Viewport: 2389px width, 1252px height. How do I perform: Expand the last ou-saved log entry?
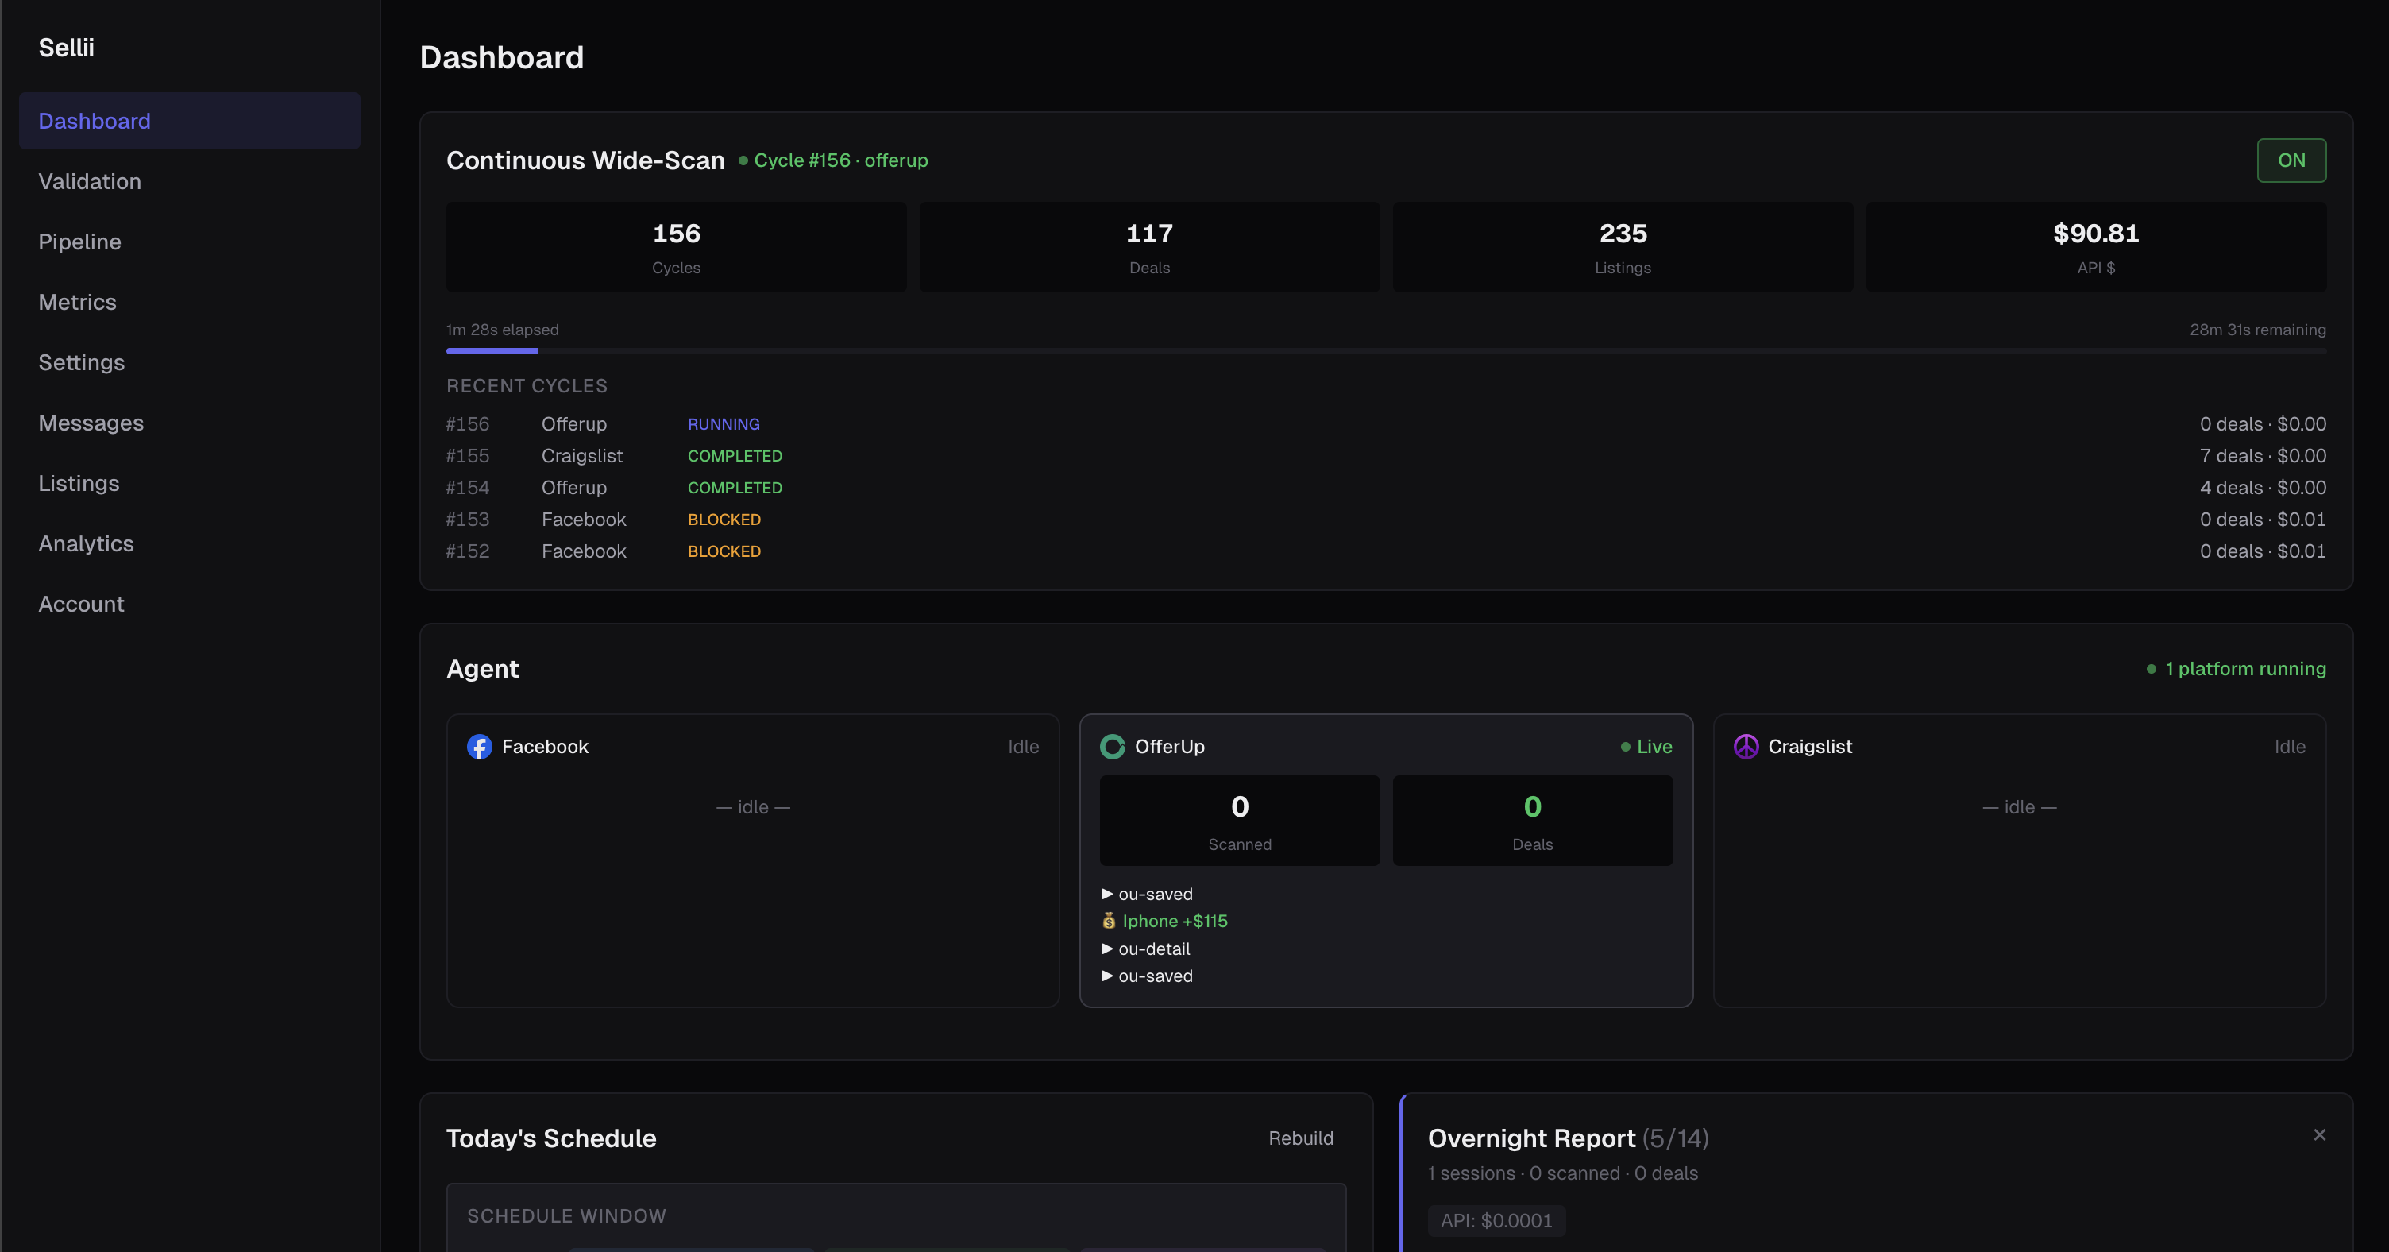pyautogui.click(x=1147, y=976)
